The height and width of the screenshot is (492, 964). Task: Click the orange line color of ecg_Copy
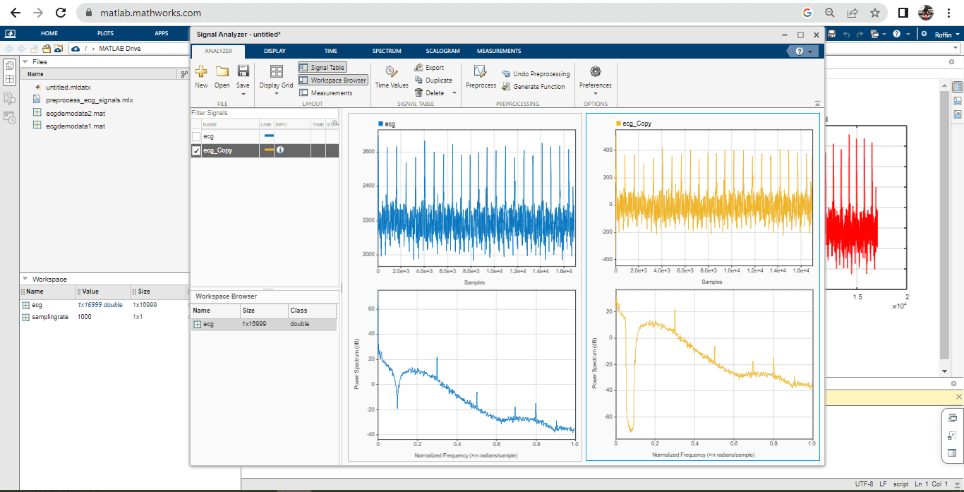click(269, 150)
